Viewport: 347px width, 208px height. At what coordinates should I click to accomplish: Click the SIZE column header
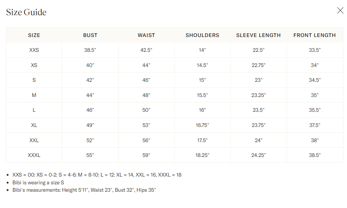(34, 35)
